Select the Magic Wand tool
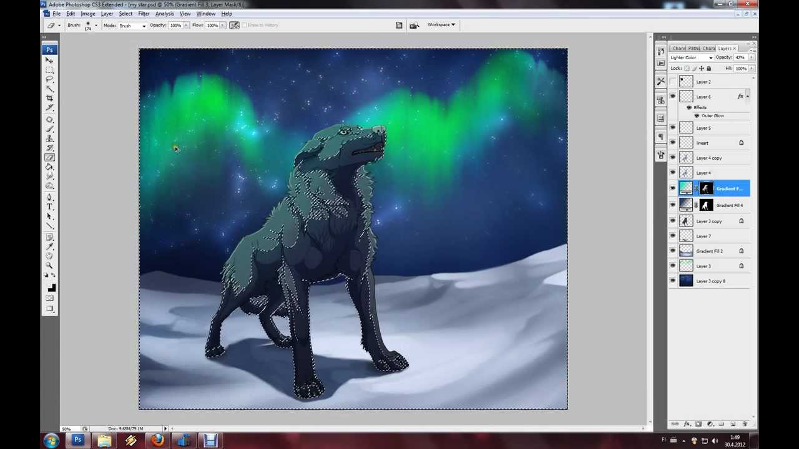This screenshot has height=449, width=799. [x=49, y=88]
